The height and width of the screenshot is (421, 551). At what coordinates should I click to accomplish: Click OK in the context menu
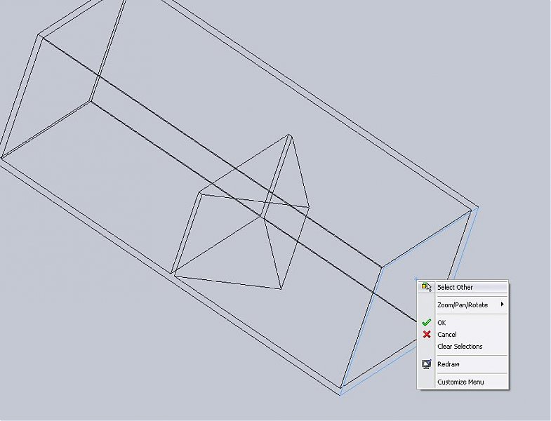[463, 323]
